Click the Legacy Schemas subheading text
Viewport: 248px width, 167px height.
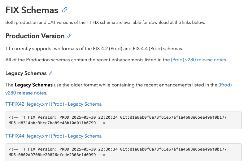click(26, 73)
